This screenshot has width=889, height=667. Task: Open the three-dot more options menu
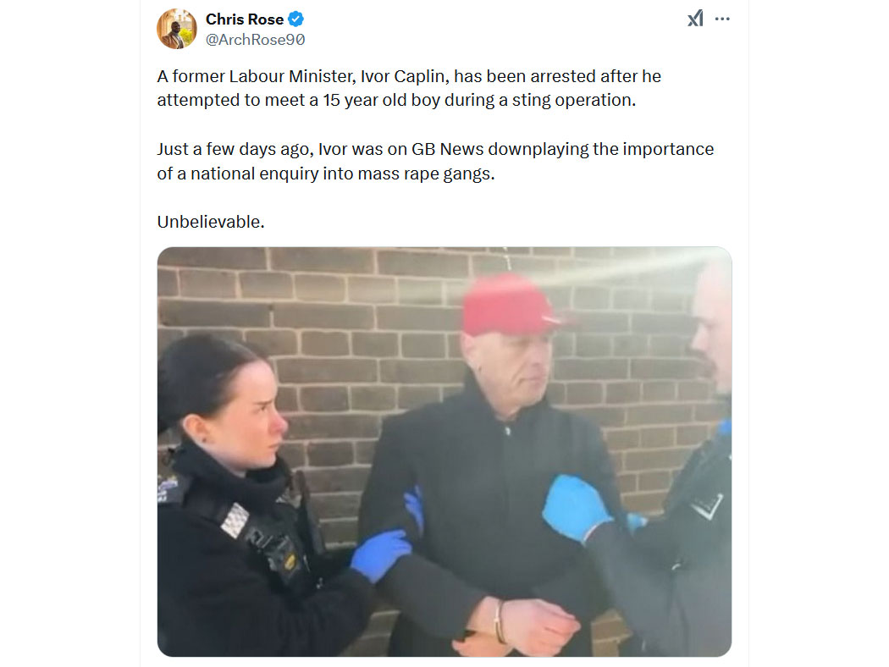tap(722, 19)
